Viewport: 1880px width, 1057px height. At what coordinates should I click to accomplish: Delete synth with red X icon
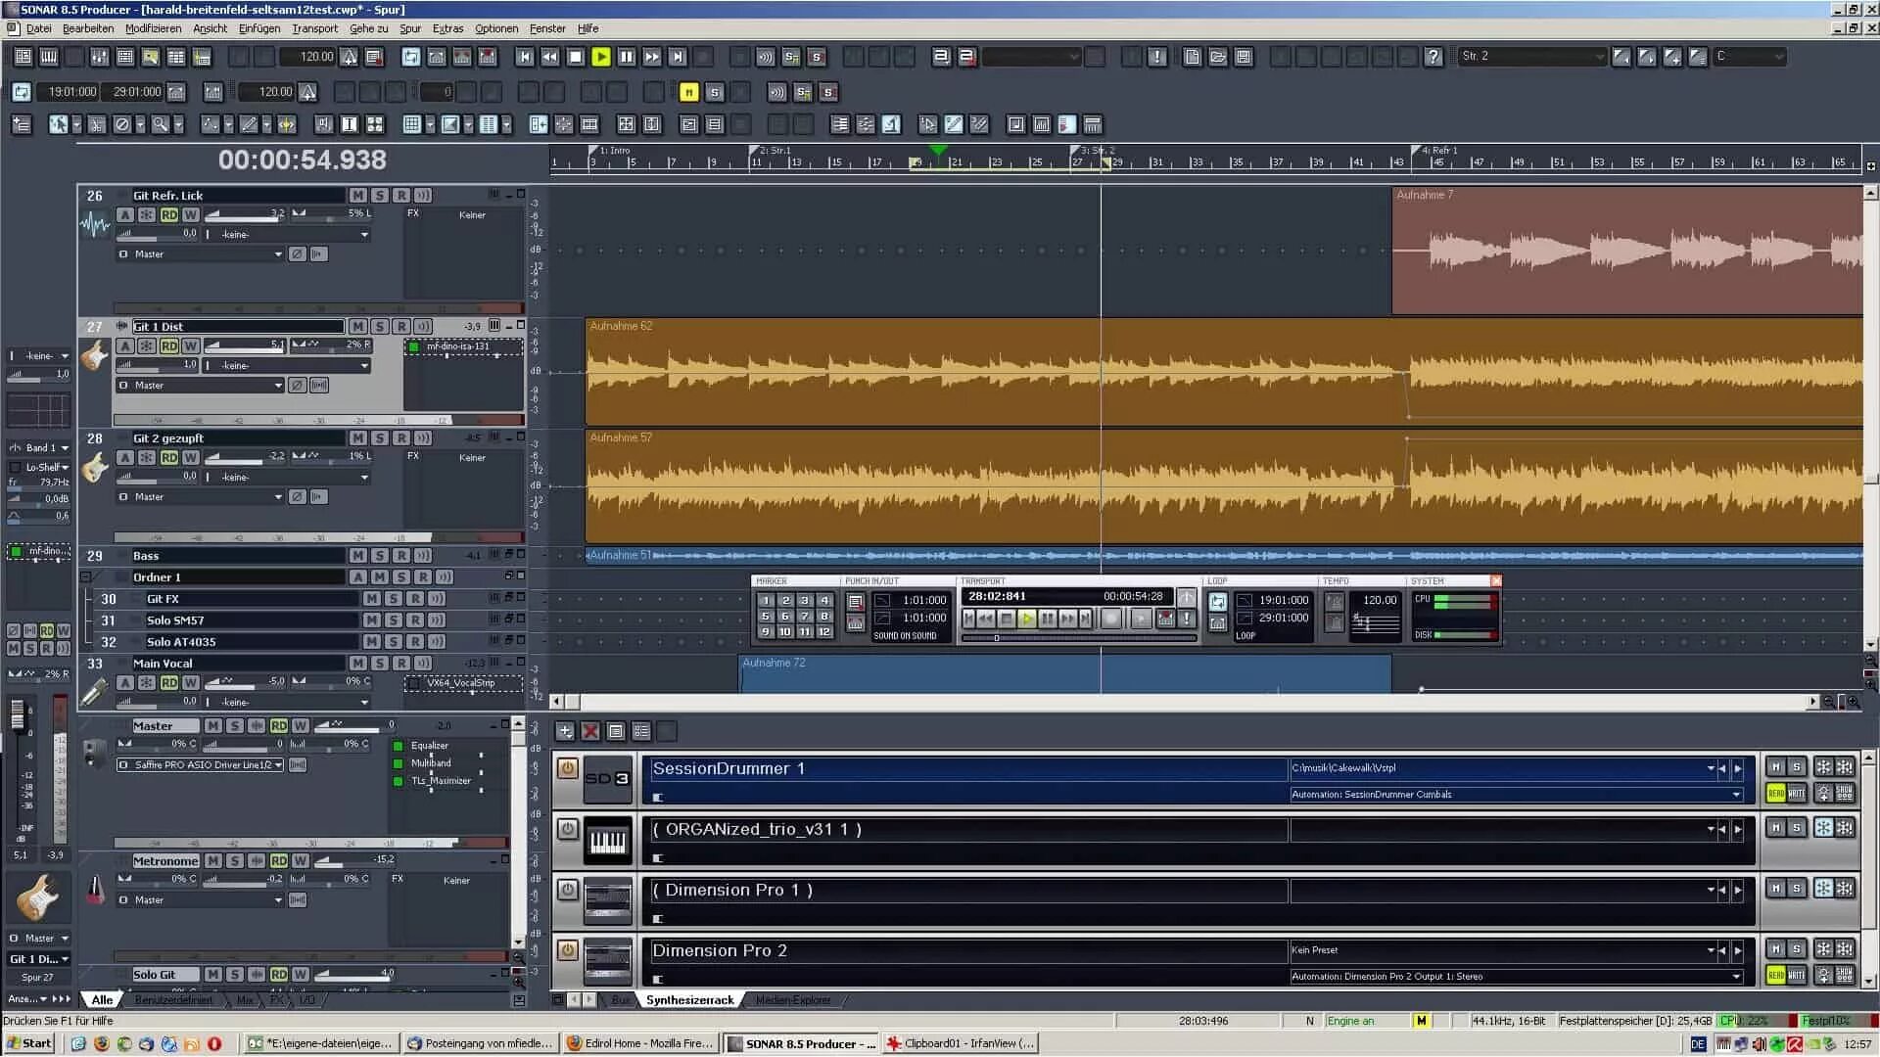point(590,731)
